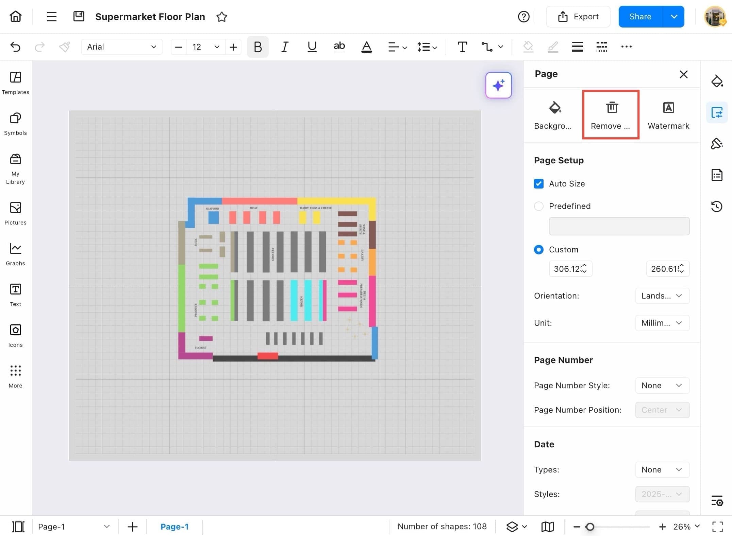Click the Connector tool icon

(x=487, y=47)
